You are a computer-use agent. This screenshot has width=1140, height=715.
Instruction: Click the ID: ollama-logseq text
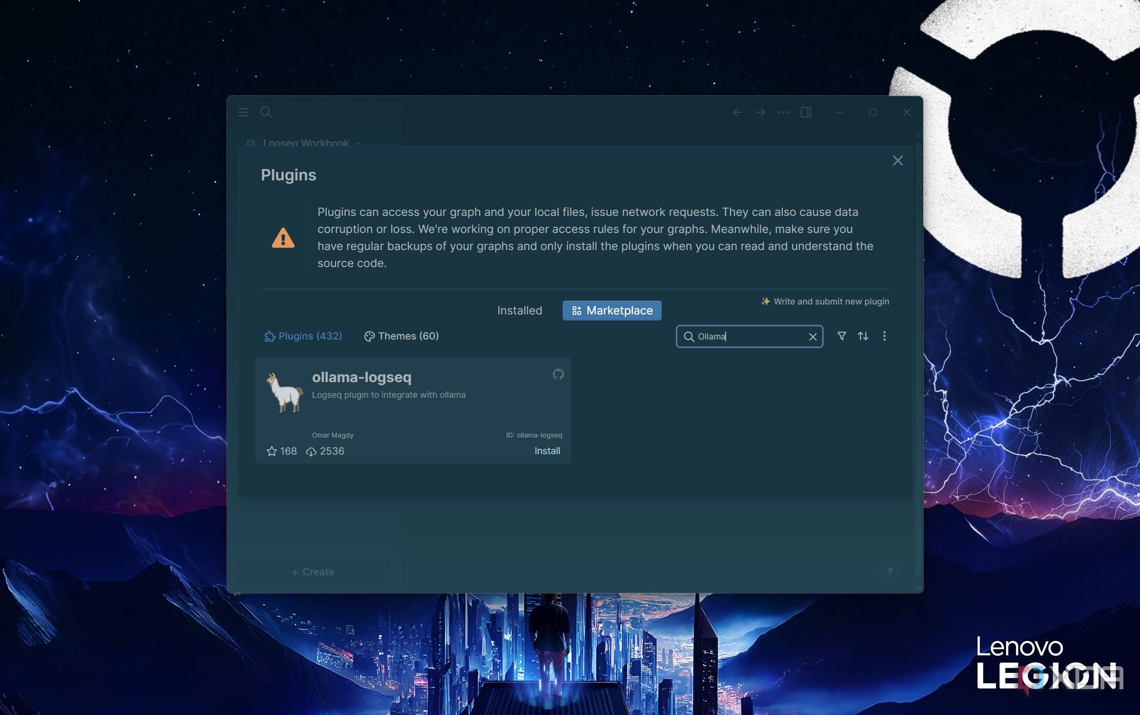534,435
